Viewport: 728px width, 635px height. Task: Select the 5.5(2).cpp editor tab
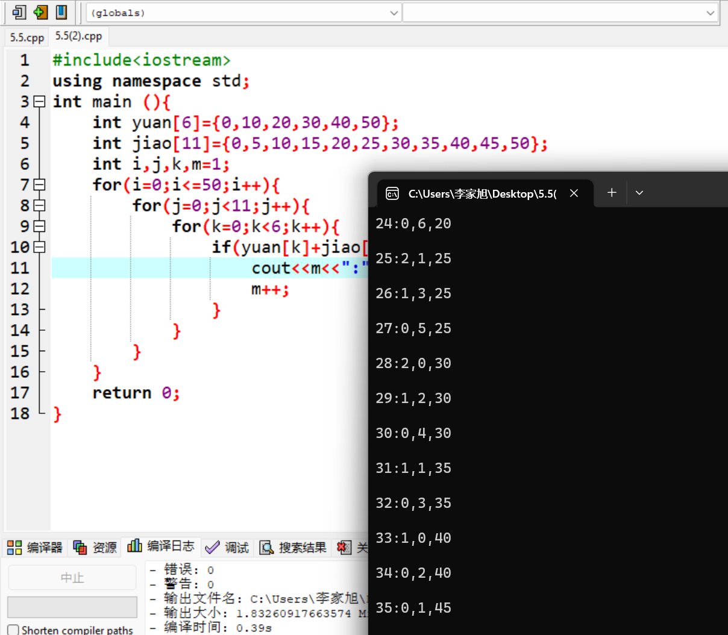(79, 36)
